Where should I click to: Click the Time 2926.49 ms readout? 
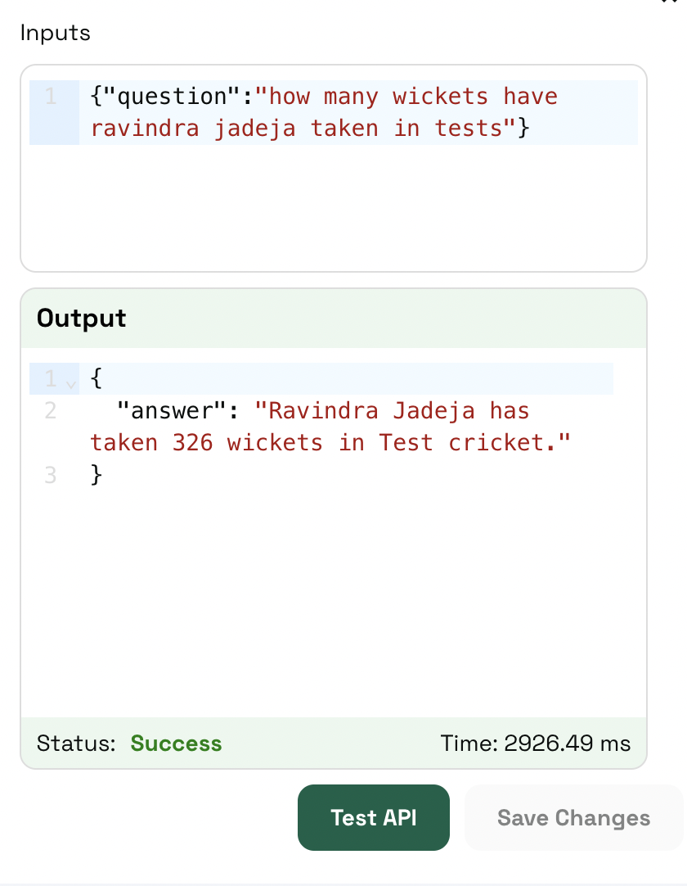click(x=535, y=744)
